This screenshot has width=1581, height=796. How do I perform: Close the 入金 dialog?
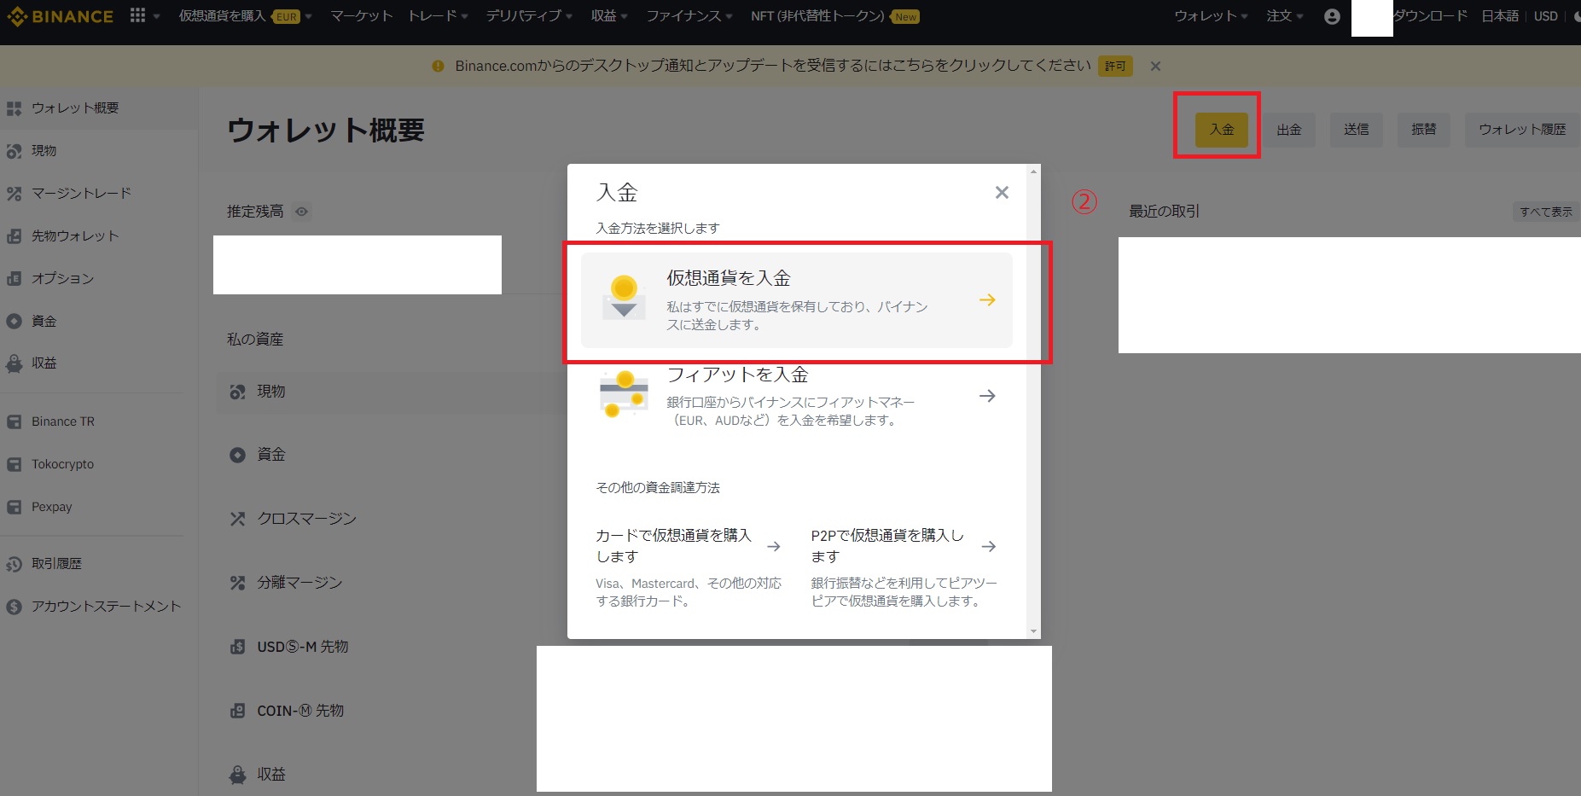coord(1002,193)
